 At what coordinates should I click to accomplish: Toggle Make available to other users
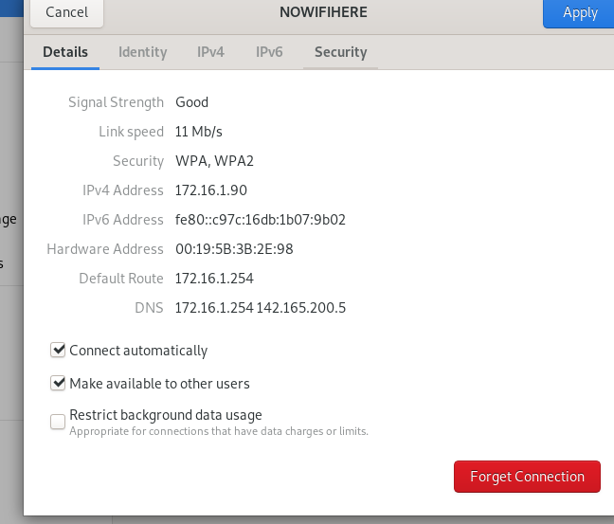pos(58,383)
